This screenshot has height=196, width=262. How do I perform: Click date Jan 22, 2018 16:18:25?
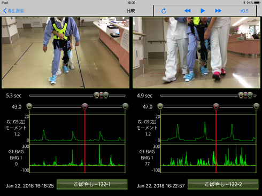pyautogui.click(x=29, y=186)
